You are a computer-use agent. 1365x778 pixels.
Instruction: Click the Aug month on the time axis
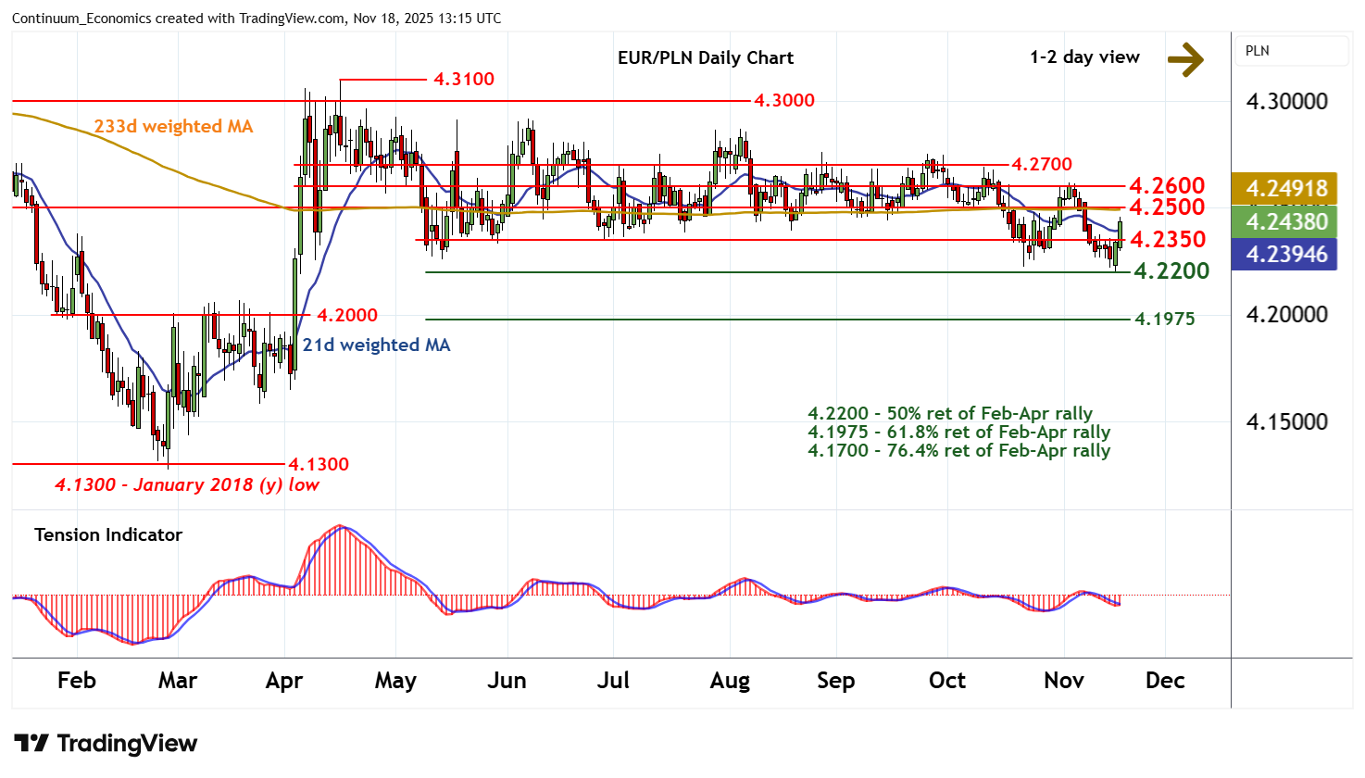click(x=730, y=681)
